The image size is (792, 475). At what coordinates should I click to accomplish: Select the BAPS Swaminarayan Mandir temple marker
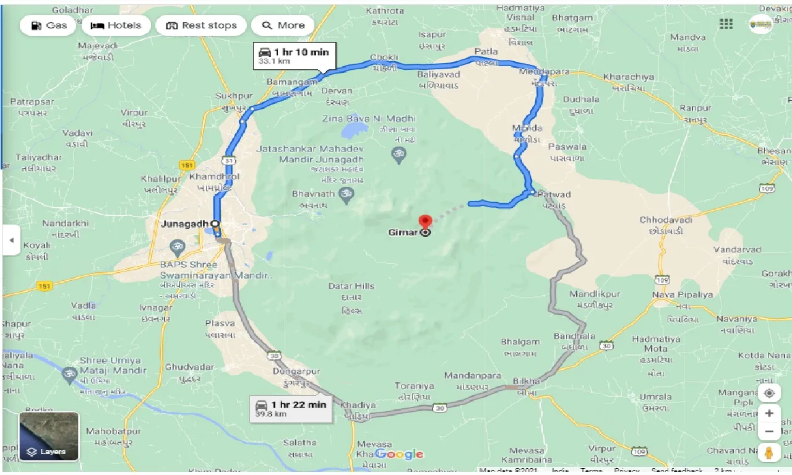point(178,248)
